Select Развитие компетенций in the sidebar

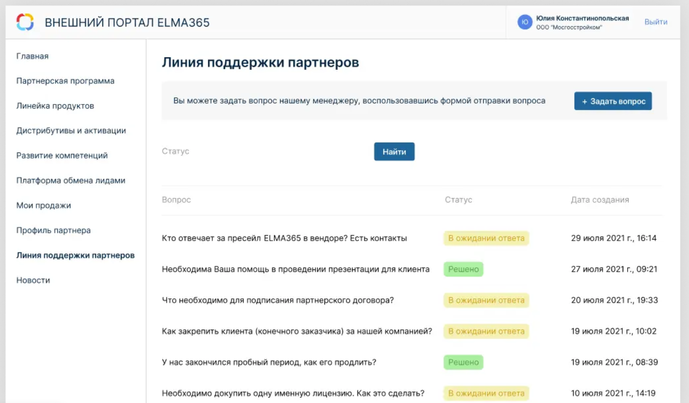click(x=62, y=156)
